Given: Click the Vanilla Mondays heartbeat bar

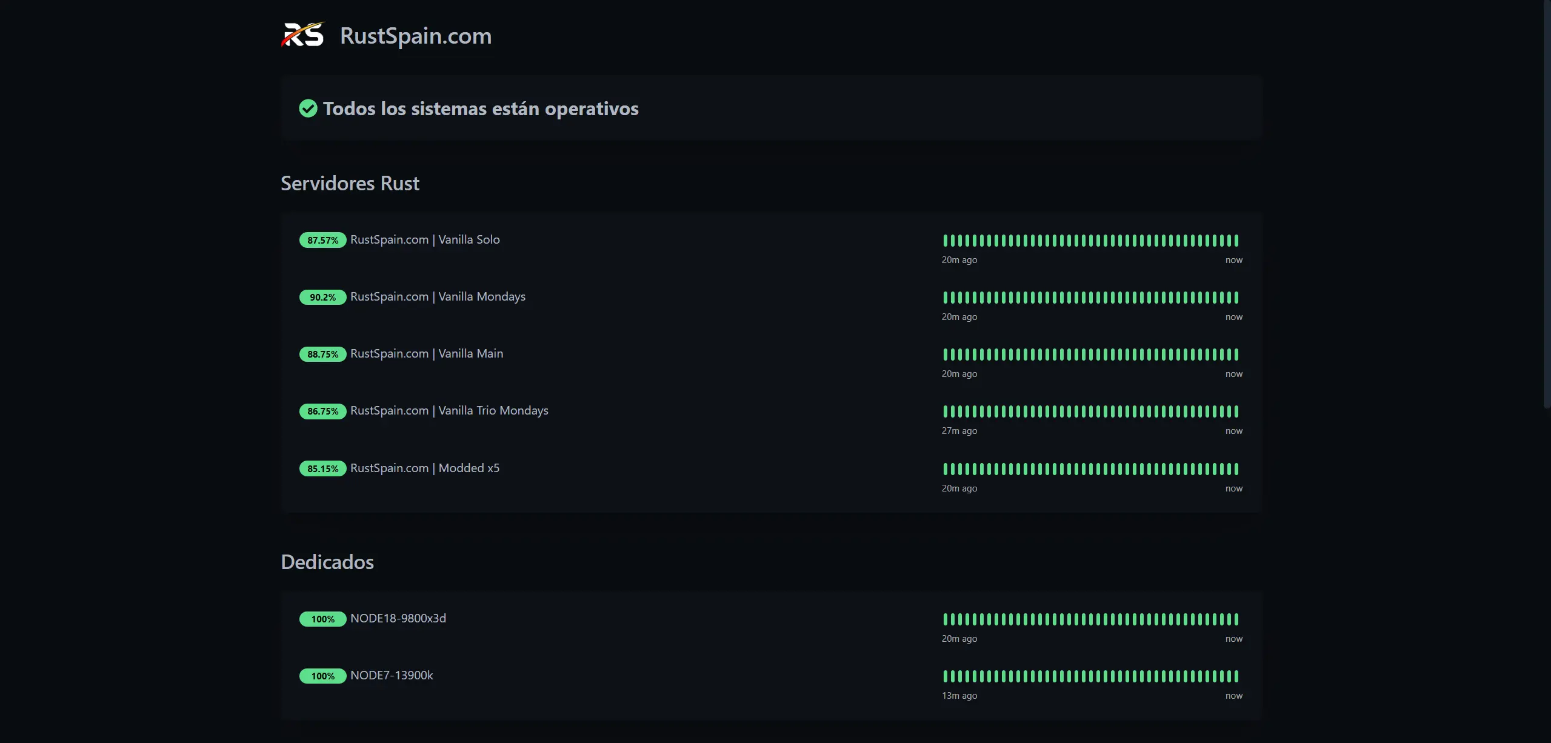Looking at the screenshot, I should click(x=1091, y=298).
